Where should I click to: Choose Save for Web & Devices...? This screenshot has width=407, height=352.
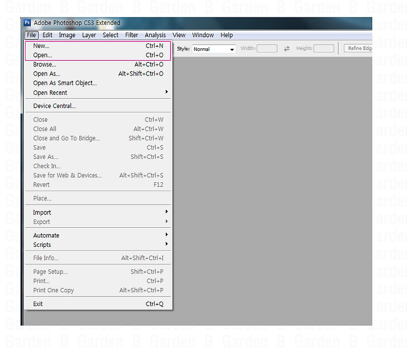tap(98, 175)
